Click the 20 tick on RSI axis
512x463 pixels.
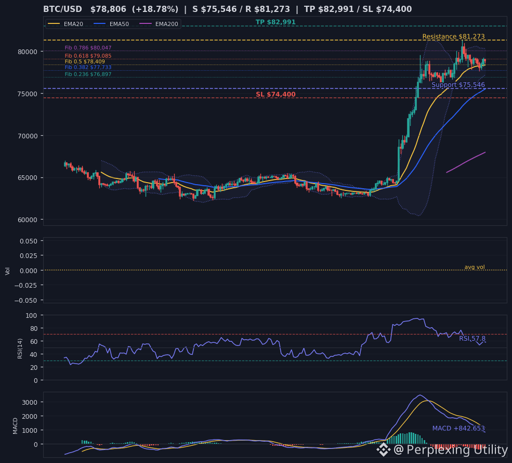click(x=34, y=368)
